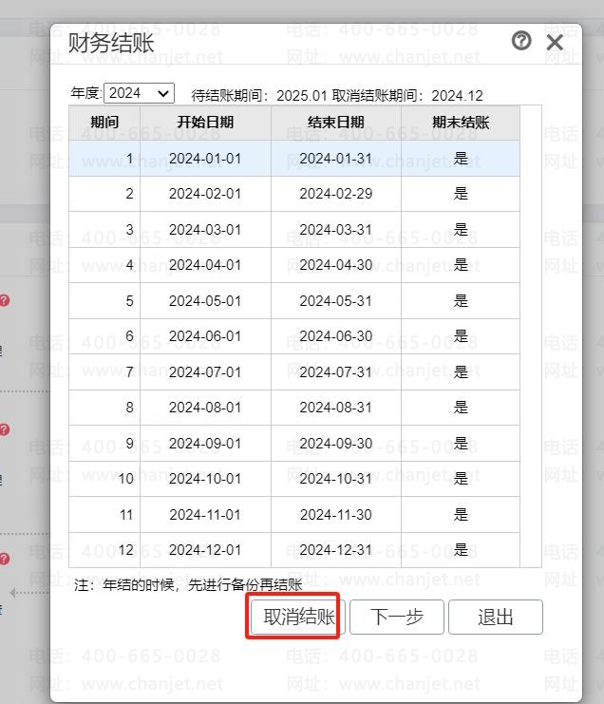Select the 2024-10-01 start date cell
604x704 pixels.
tap(205, 479)
